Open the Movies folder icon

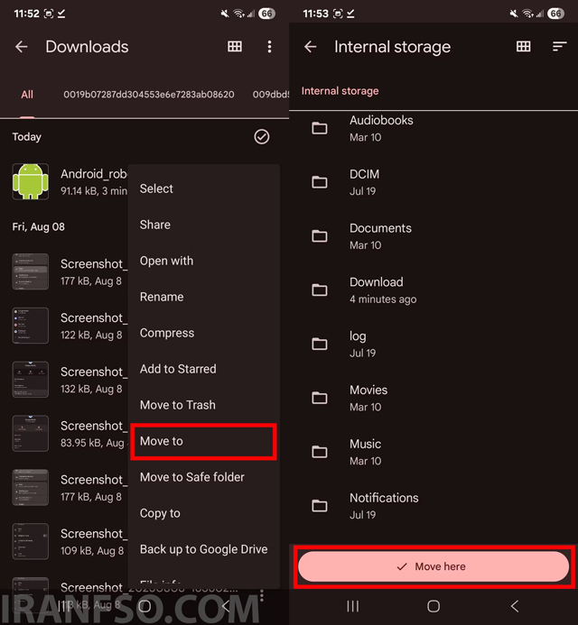(x=320, y=398)
